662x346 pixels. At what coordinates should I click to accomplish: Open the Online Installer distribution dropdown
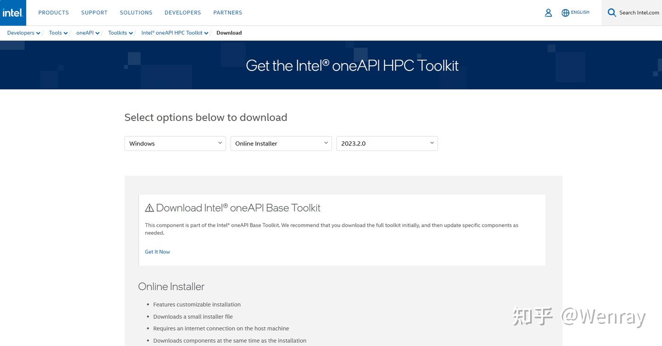point(280,143)
